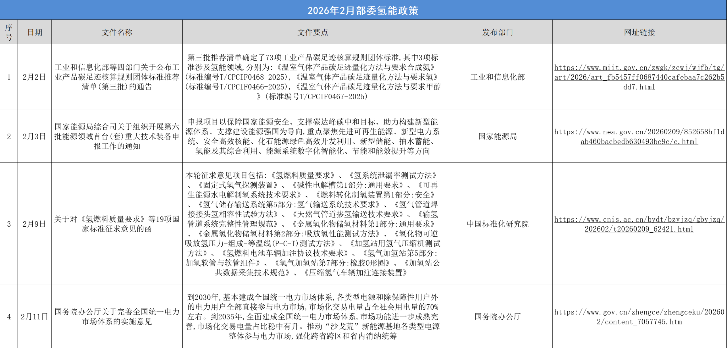Open the miit.gov.cn link in row 1

[639, 77]
